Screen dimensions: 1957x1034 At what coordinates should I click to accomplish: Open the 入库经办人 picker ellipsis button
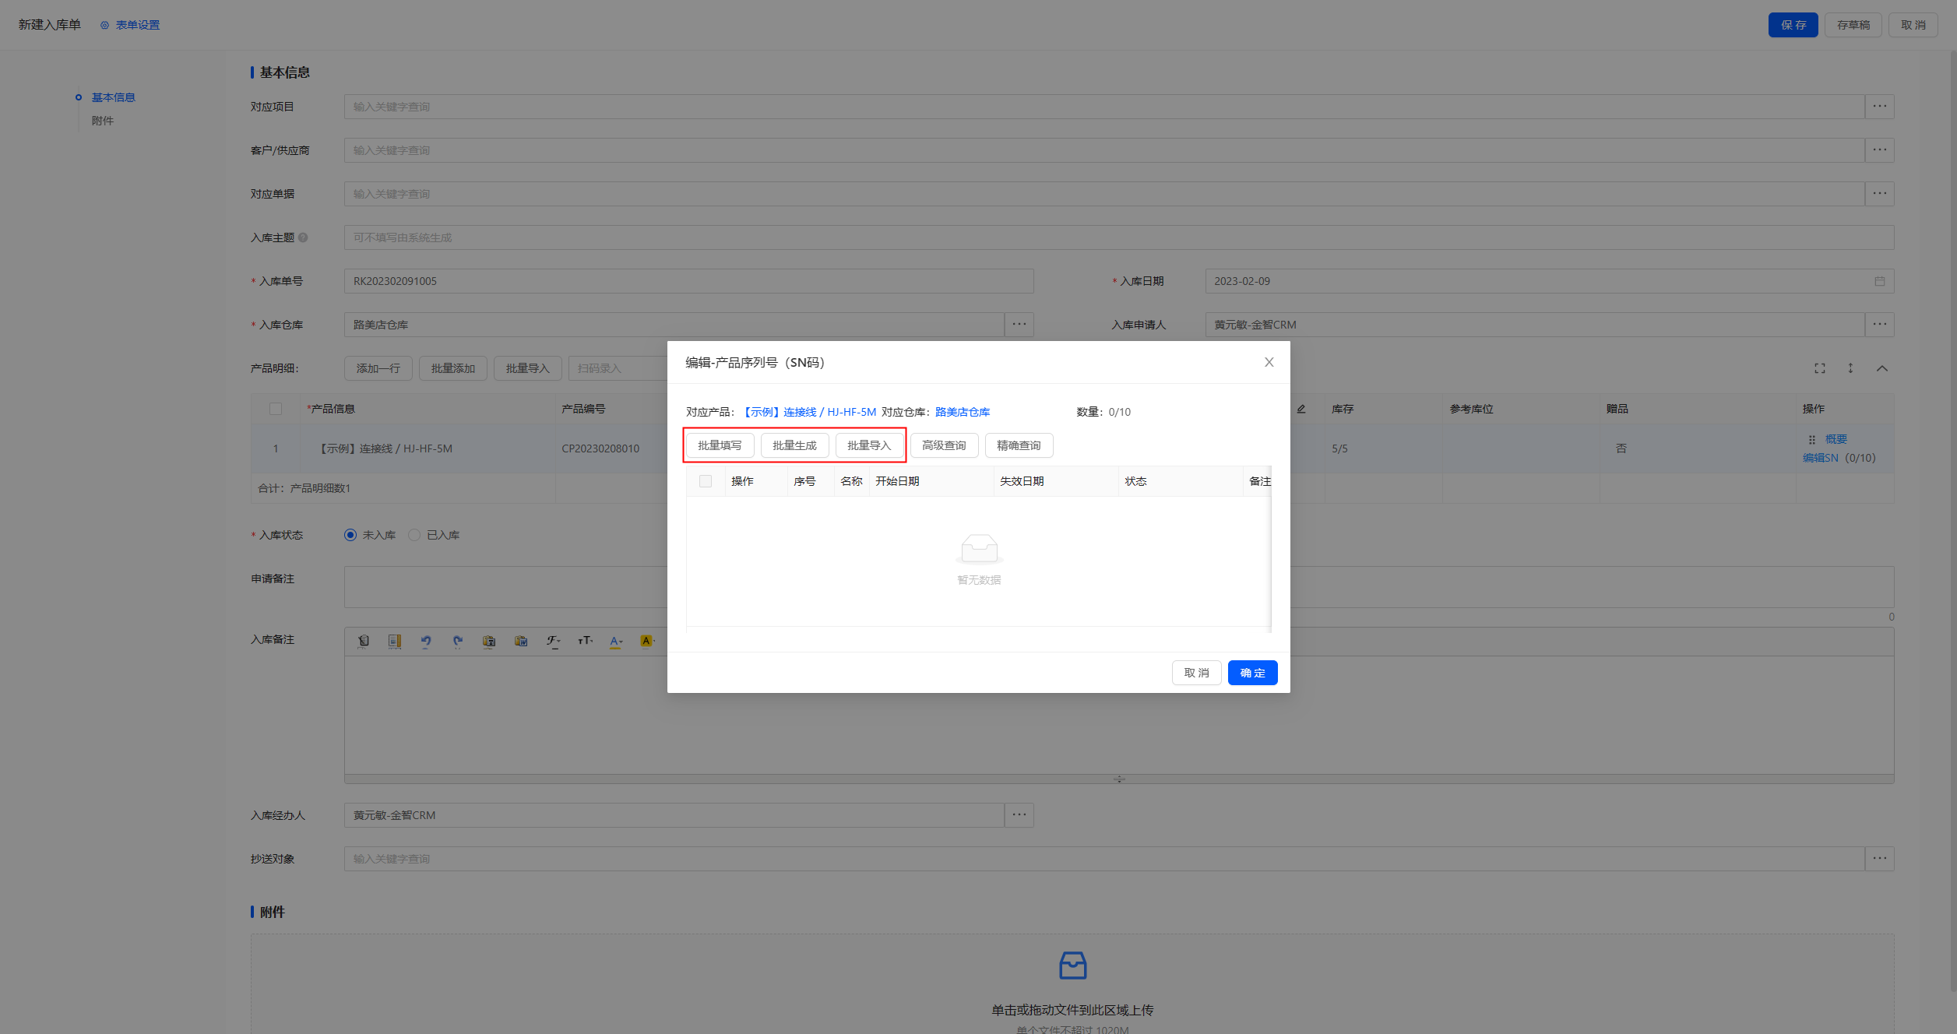[1019, 815]
